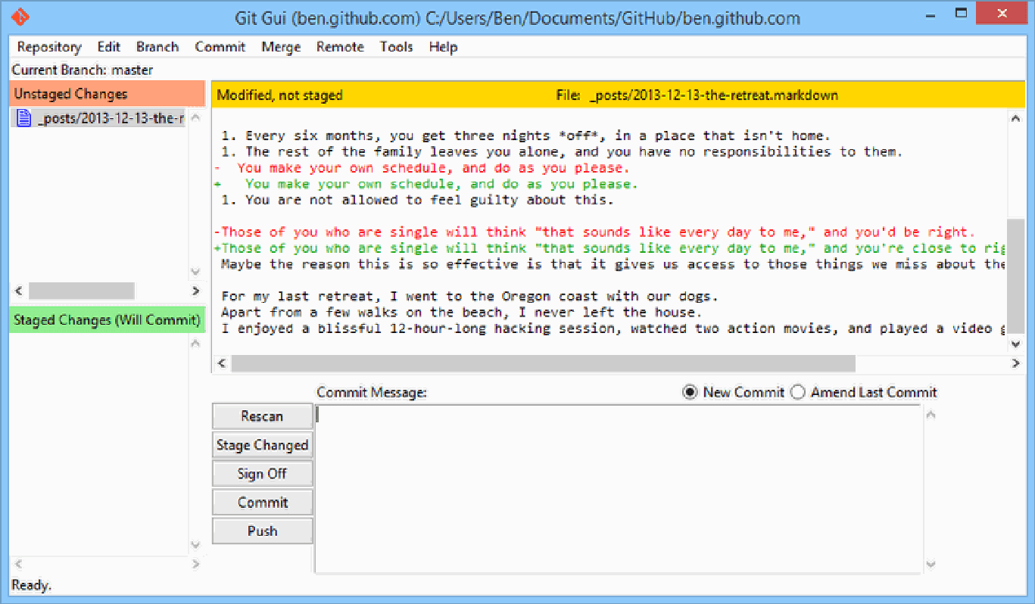Viewport: 1035px width, 604px height.
Task: Click the Commit button beside the message box
Action: point(262,503)
